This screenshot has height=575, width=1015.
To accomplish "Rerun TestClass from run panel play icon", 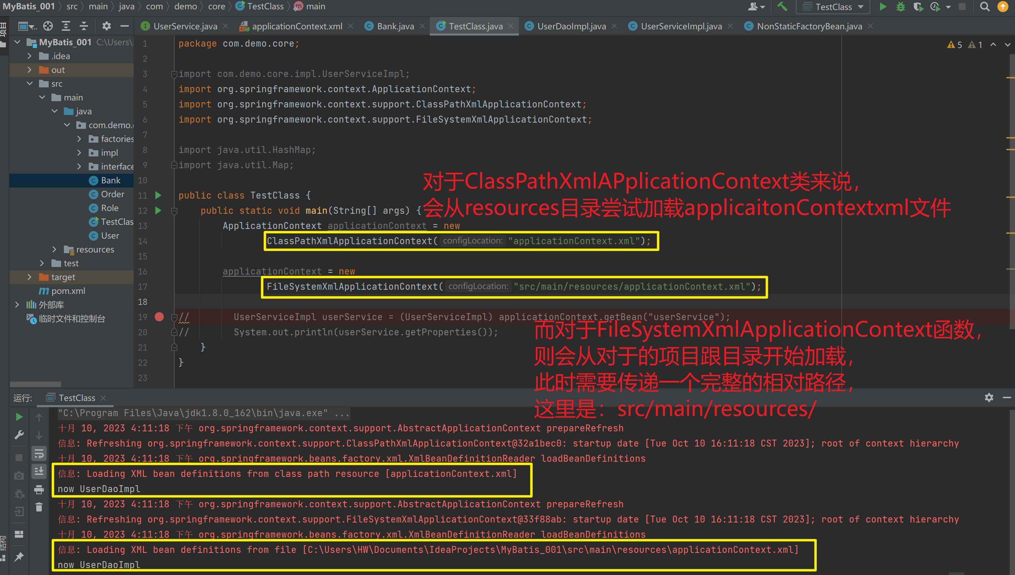I will point(19,417).
